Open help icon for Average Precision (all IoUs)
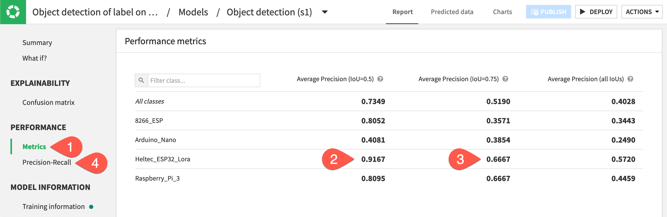 [x=630, y=79]
